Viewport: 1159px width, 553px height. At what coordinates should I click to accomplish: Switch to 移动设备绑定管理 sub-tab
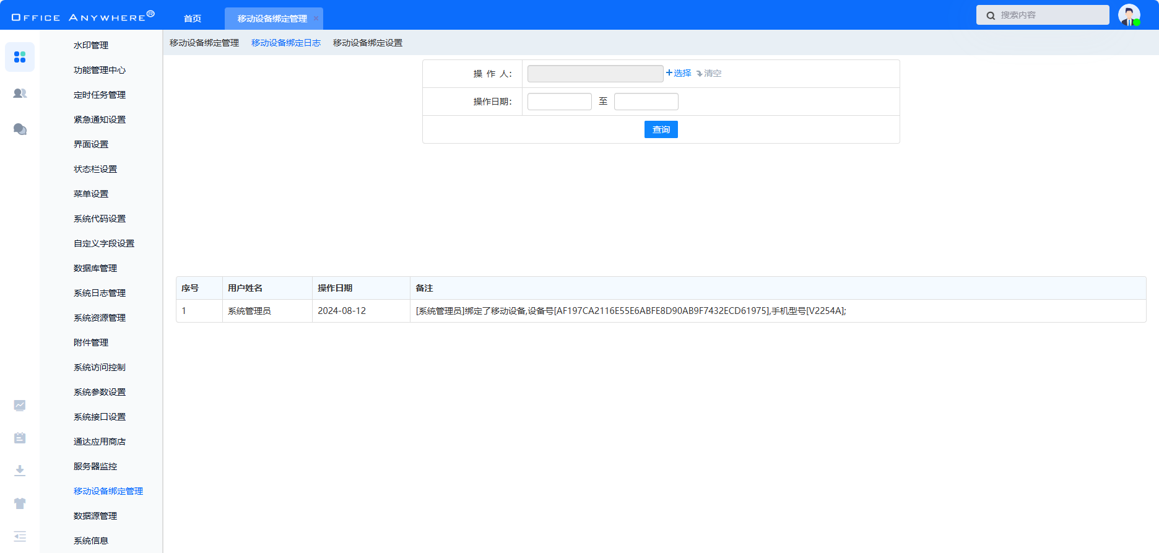(x=204, y=43)
